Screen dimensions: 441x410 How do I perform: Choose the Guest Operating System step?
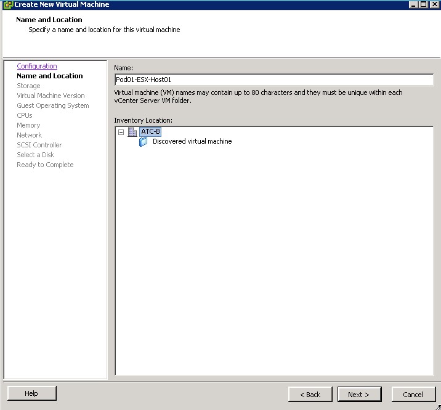(53, 106)
